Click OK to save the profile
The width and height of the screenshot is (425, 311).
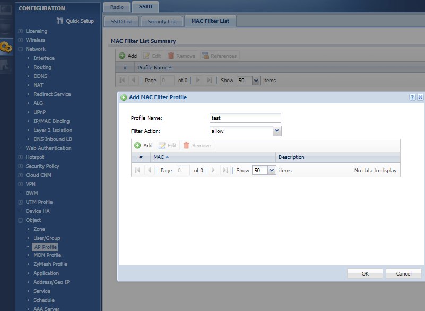click(x=365, y=273)
